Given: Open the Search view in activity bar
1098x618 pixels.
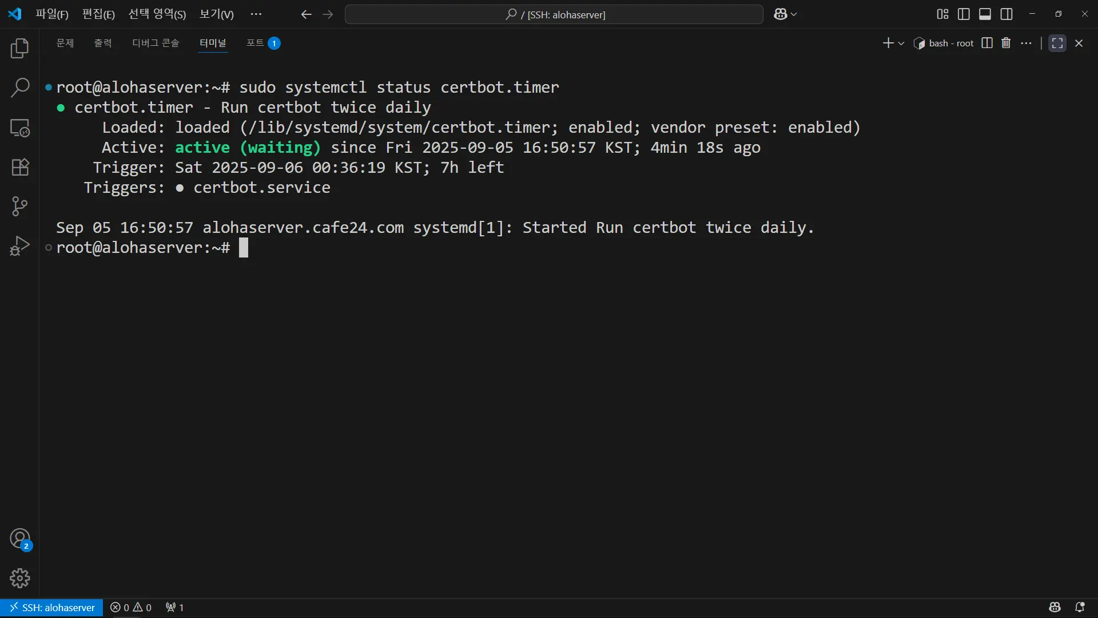Looking at the screenshot, I should pyautogui.click(x=20, y=88).
